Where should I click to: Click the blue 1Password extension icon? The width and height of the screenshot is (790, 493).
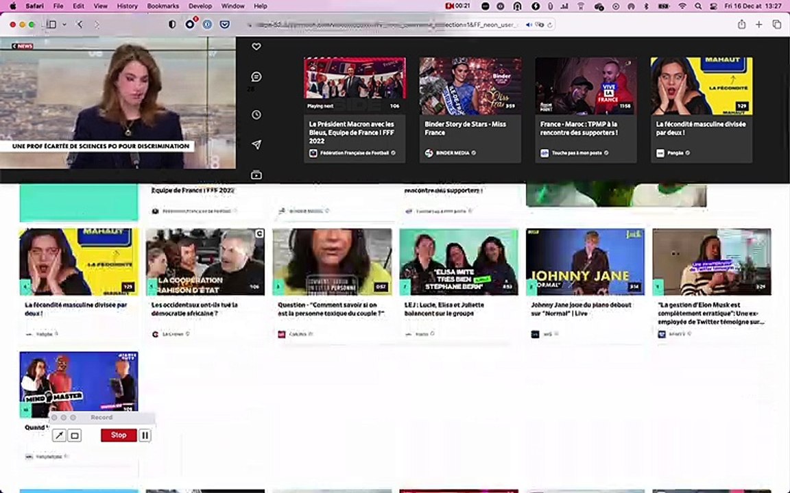207,24
